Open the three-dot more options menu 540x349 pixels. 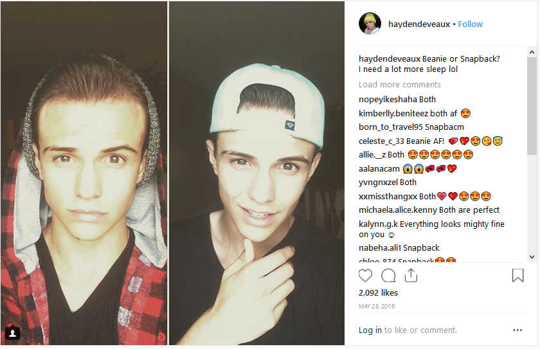click(517, 330)
